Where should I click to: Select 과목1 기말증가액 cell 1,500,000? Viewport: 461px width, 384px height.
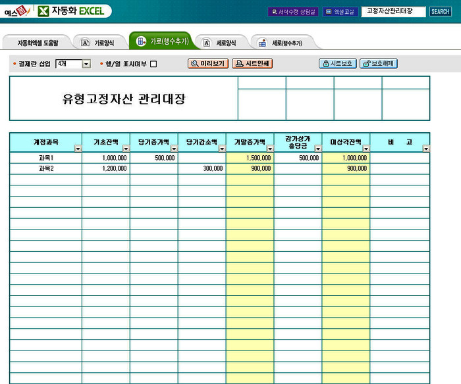250,158
